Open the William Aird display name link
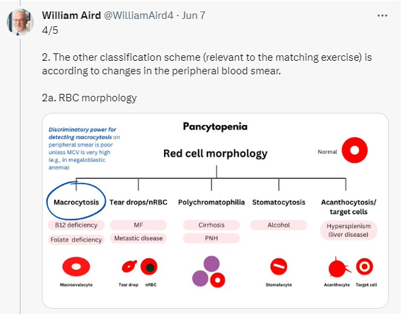The height and width of the screenshot is (314, 401). click(x=72, y=16)
